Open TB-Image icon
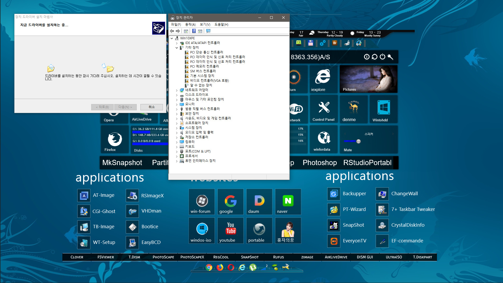 [x=84, y=227]
